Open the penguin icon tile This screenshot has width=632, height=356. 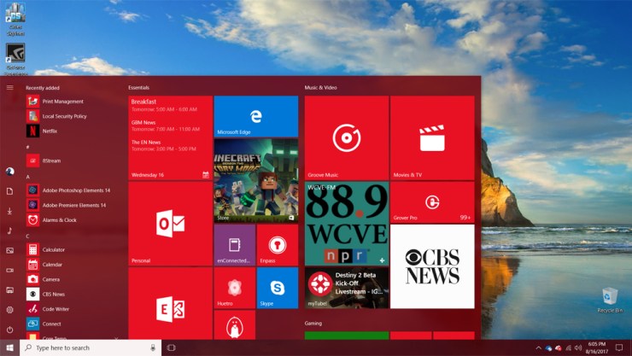tap(235, 325)
